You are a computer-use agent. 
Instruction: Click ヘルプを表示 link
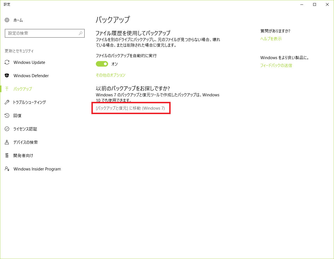(x=271, y=39)
